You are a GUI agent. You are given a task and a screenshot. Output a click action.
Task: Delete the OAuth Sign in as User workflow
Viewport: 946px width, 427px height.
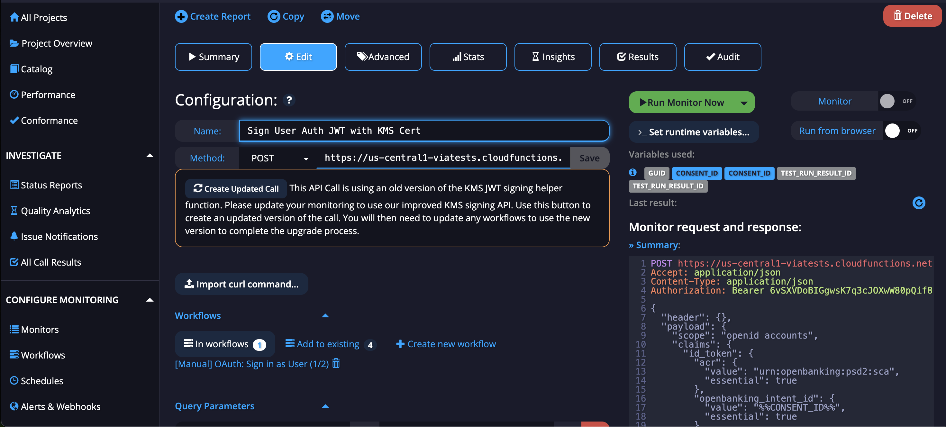point(336,364)
